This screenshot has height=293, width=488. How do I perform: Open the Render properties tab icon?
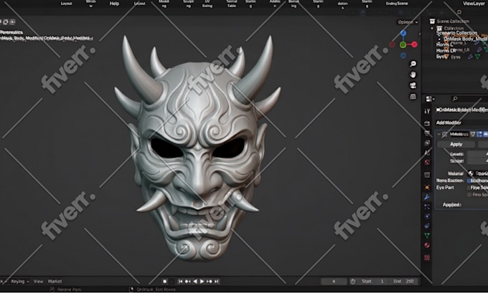click(x=427, y=123)
